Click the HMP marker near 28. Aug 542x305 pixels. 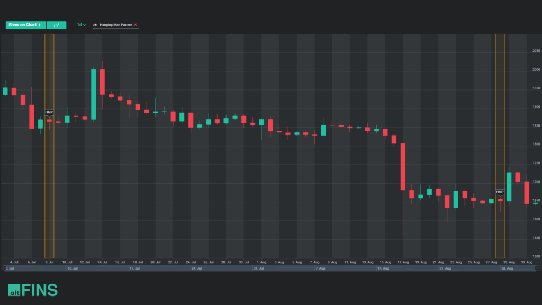[x=500, y=192]
